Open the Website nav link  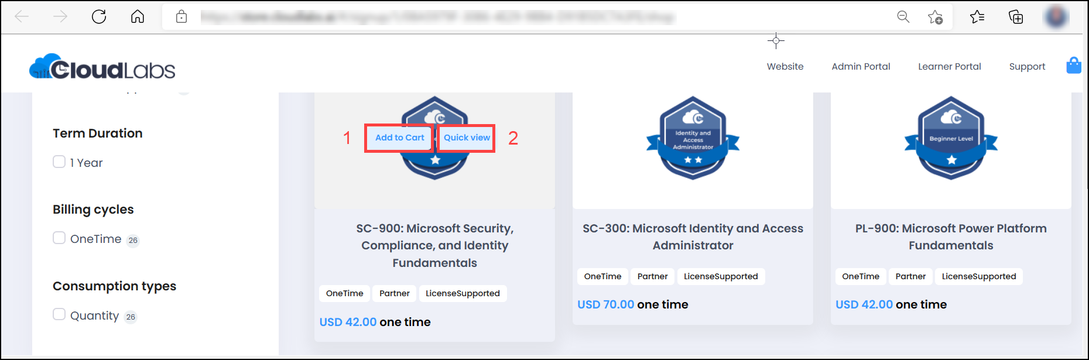pos(785,67)
